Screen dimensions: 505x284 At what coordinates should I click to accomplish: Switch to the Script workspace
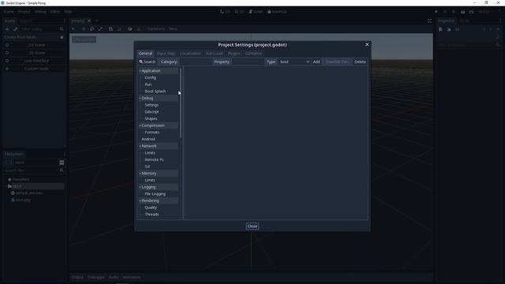[x=256, y=12]
